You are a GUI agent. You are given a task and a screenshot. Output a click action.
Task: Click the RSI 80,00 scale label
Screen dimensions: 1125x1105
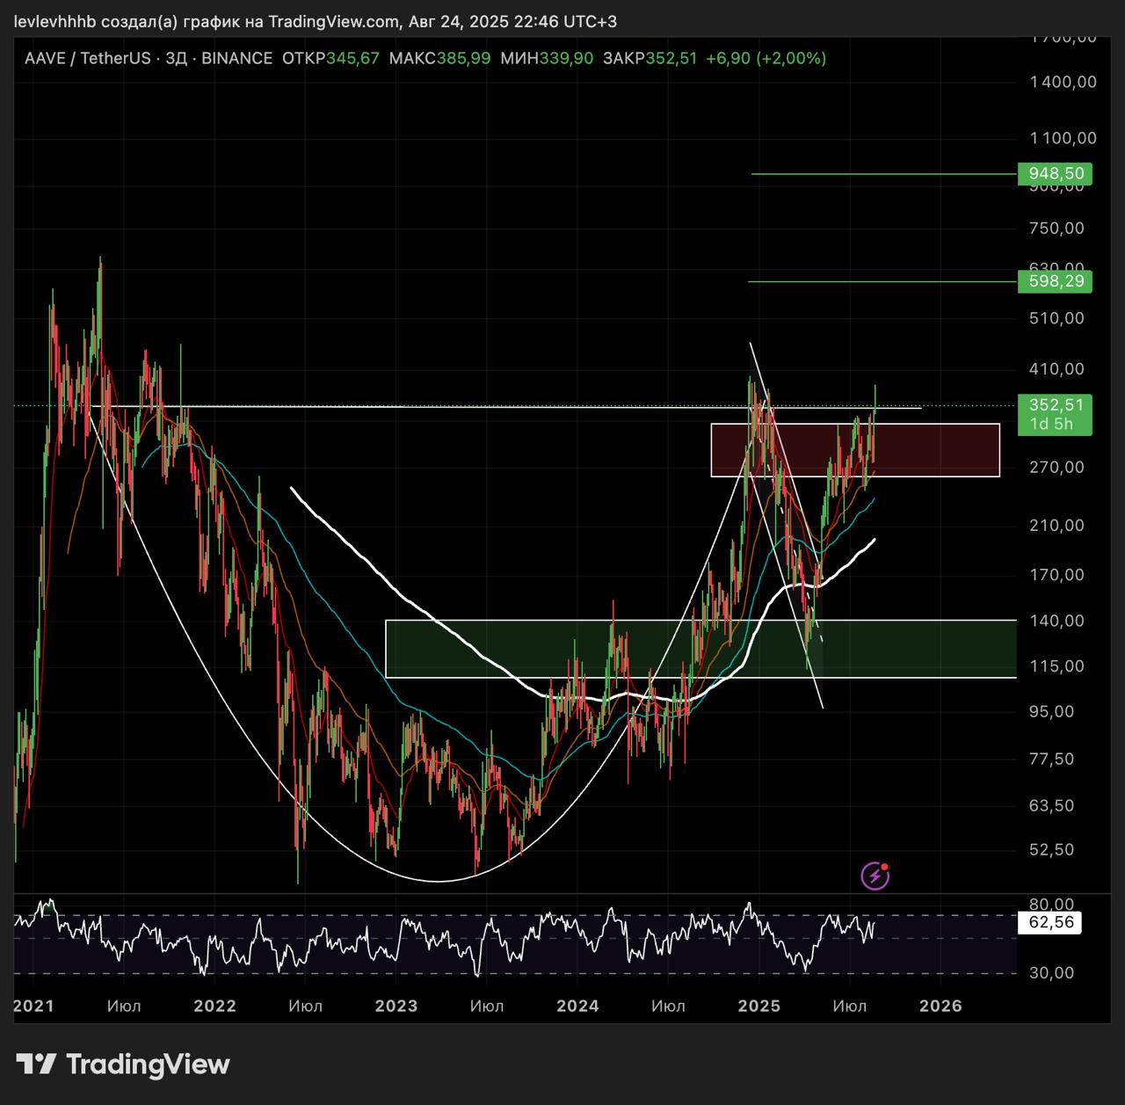1052,905
